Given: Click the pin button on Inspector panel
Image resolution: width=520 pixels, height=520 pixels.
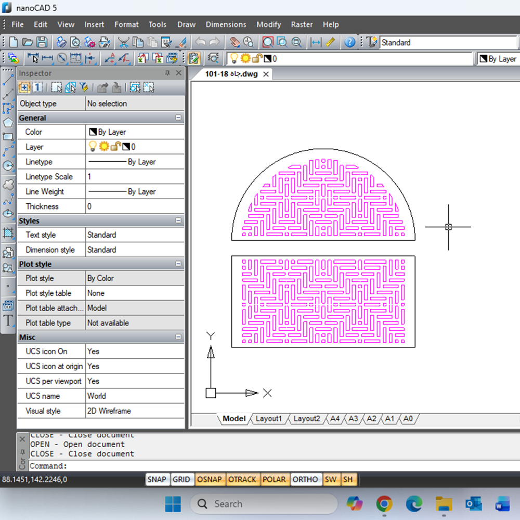Looking at the screenshot, I should tap(167, 73).
